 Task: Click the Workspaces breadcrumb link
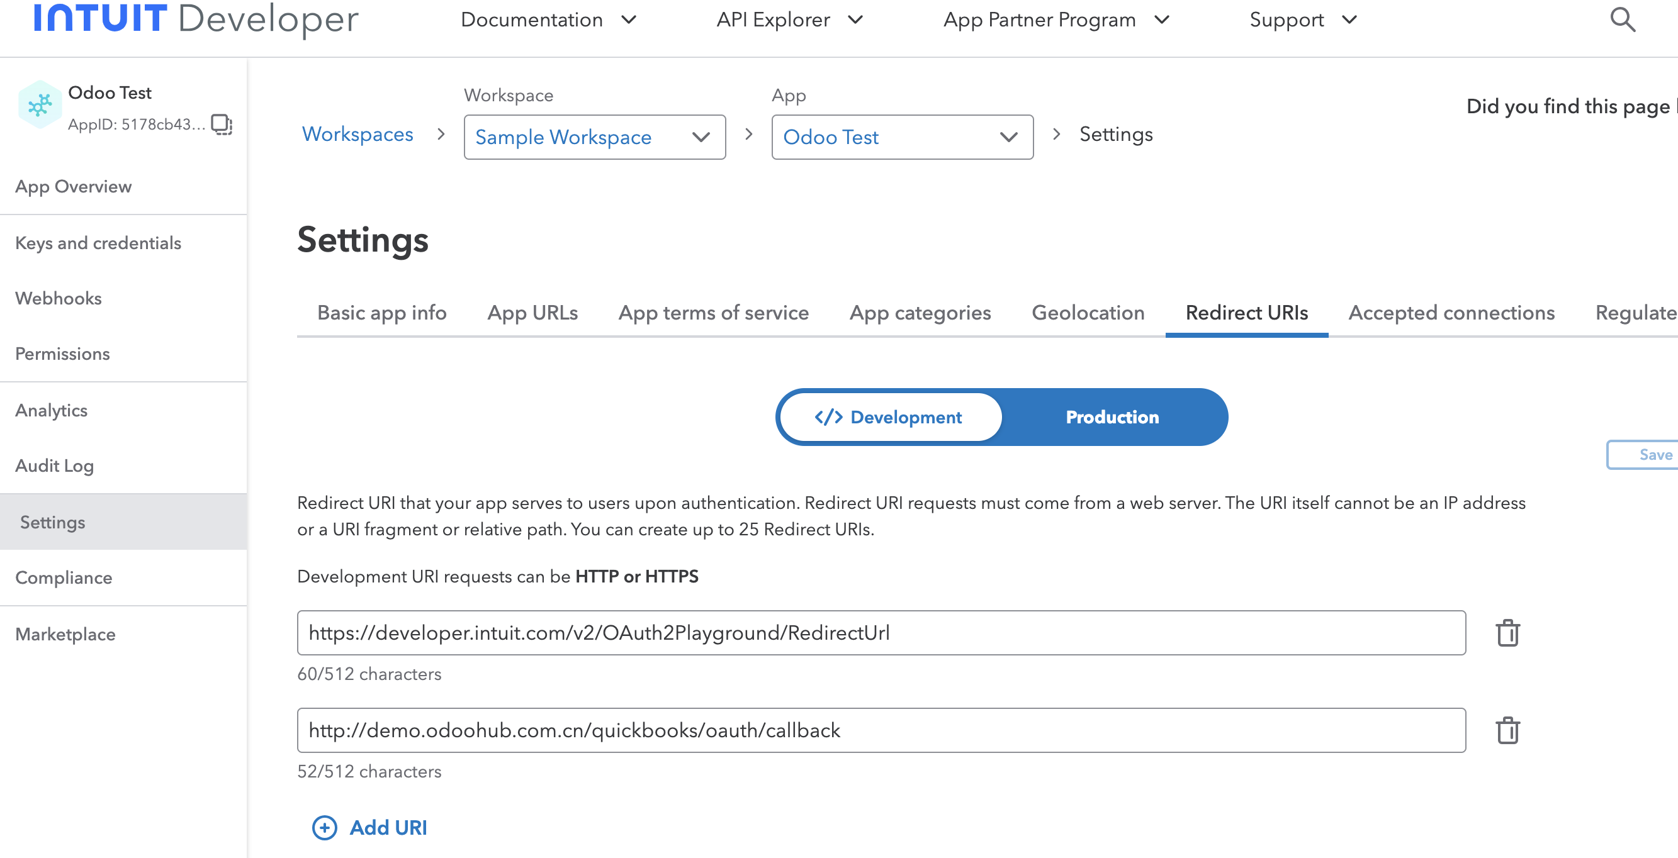click(x=358, y=133)
